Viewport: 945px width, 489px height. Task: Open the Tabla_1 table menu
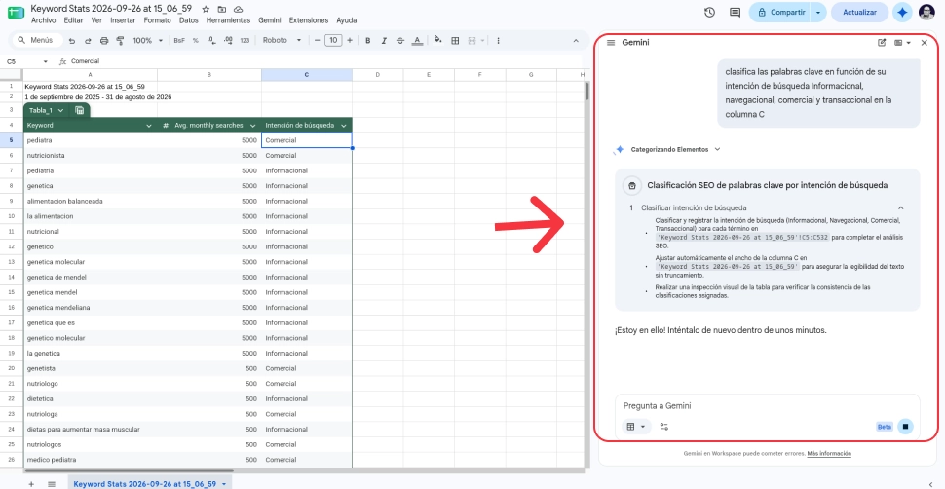(47, 110)
